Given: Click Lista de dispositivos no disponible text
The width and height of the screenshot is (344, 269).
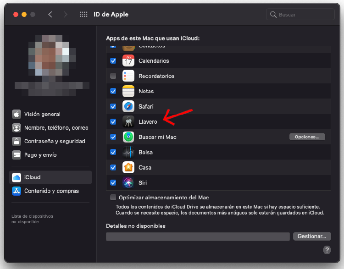Looking at the screenshot, I should click(x=33, y=219).
